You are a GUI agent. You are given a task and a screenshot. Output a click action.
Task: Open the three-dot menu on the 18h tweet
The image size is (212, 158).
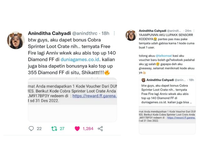pos(114,33)
